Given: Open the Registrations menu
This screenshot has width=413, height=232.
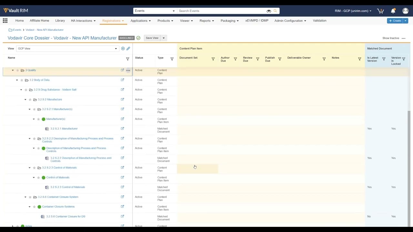Looking at the screenshot, I should pos(113,21).
